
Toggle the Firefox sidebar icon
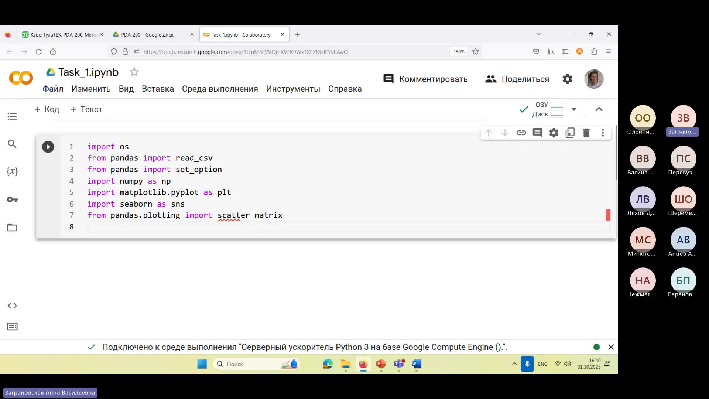pos(565,52)
